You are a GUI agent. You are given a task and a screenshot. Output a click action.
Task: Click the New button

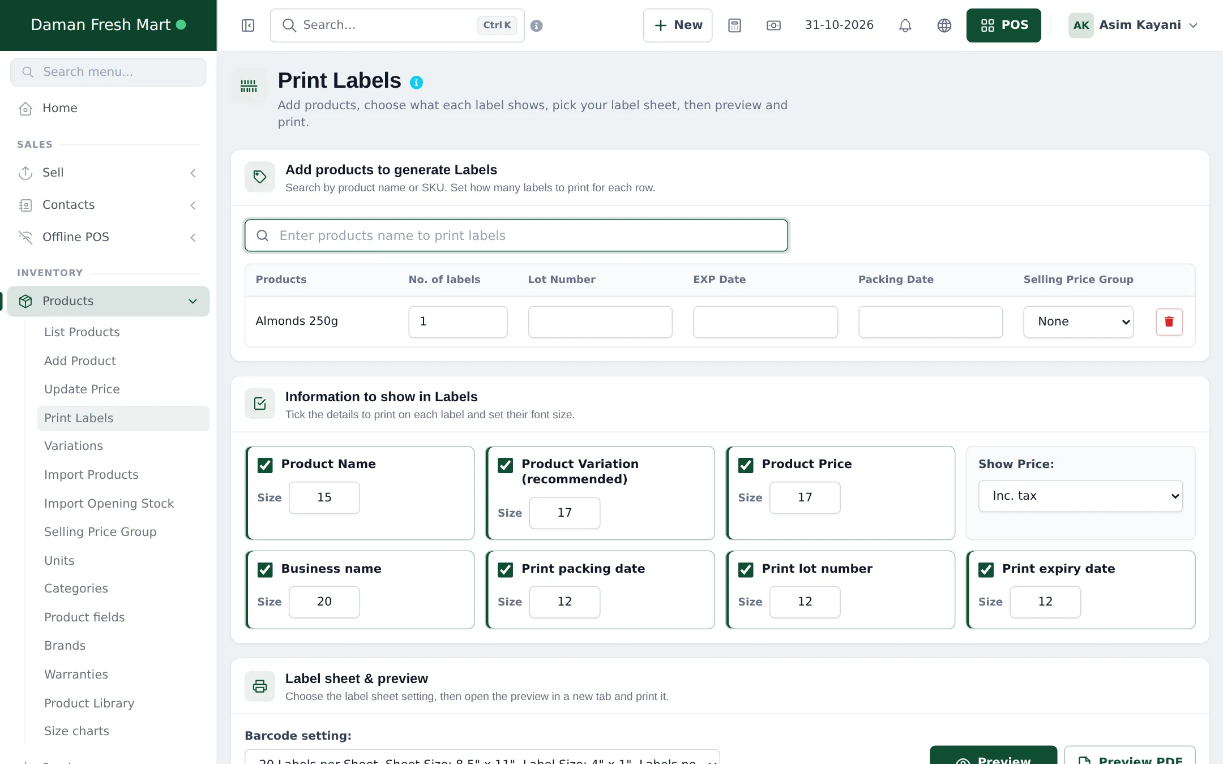click(x=678, y=25)
